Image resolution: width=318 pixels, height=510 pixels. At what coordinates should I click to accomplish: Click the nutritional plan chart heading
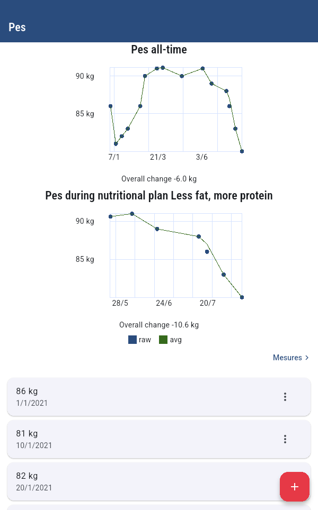pos(159,196)
